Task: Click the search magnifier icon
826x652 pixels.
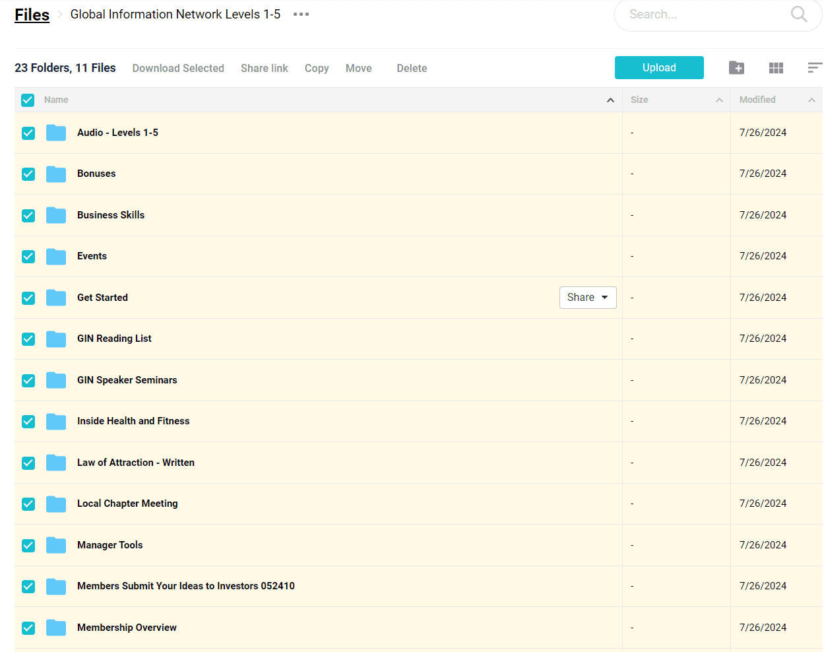Action: 798,14
